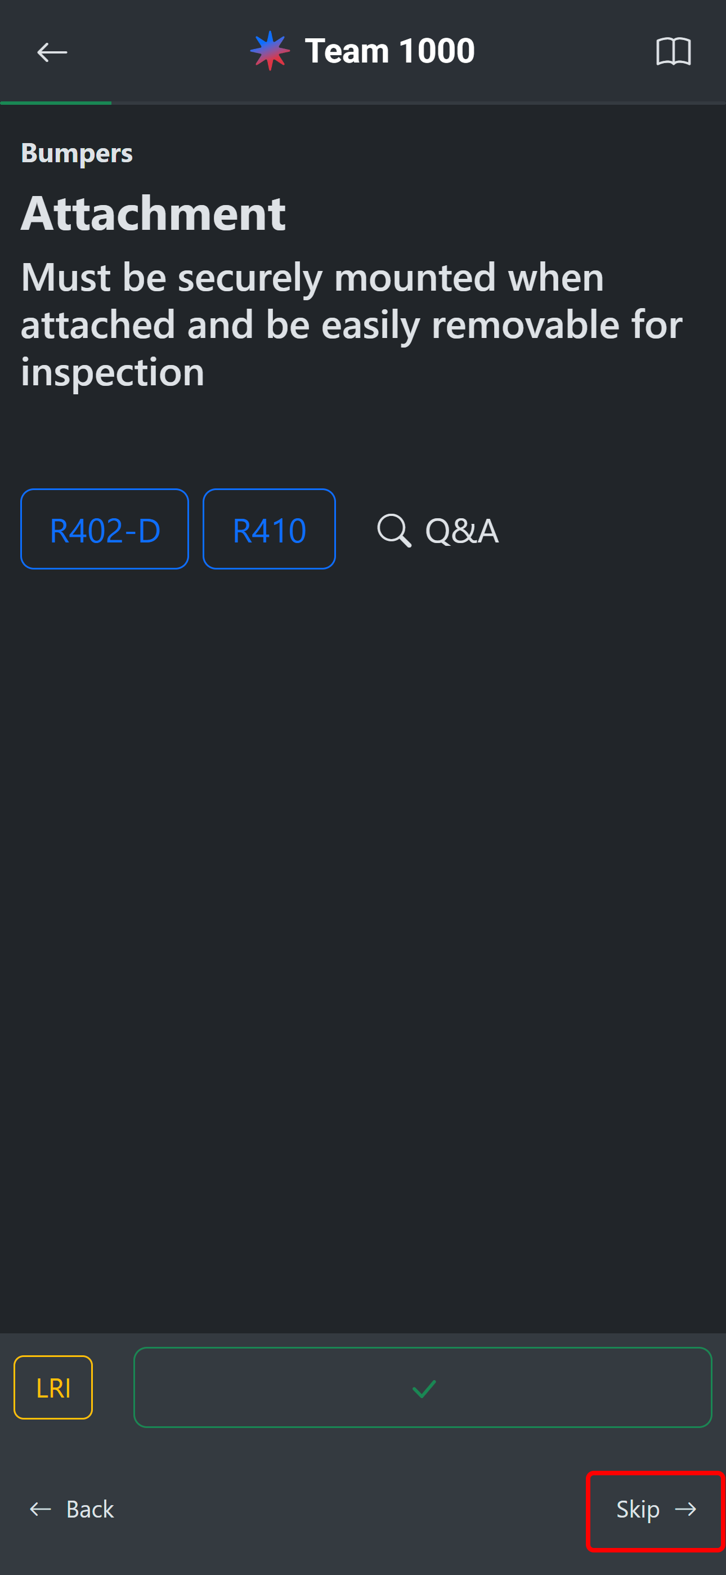Image resolution: width=726 pixels, height=1575 pixels.
Task: Tap the colorful star logo
Action: click(x=270, y=51)
